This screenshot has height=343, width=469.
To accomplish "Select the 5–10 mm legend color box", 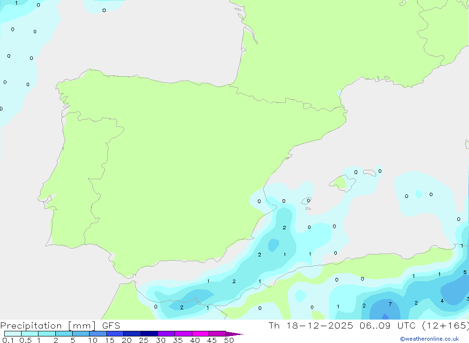I will tap(81, 334).
